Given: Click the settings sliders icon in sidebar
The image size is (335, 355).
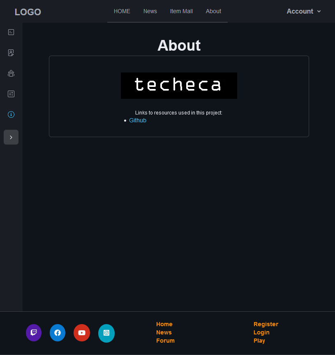Looking at the screenshot, I should tap(11, 94).
